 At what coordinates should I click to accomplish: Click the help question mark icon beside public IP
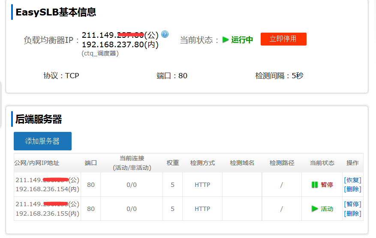click(165, 34)
